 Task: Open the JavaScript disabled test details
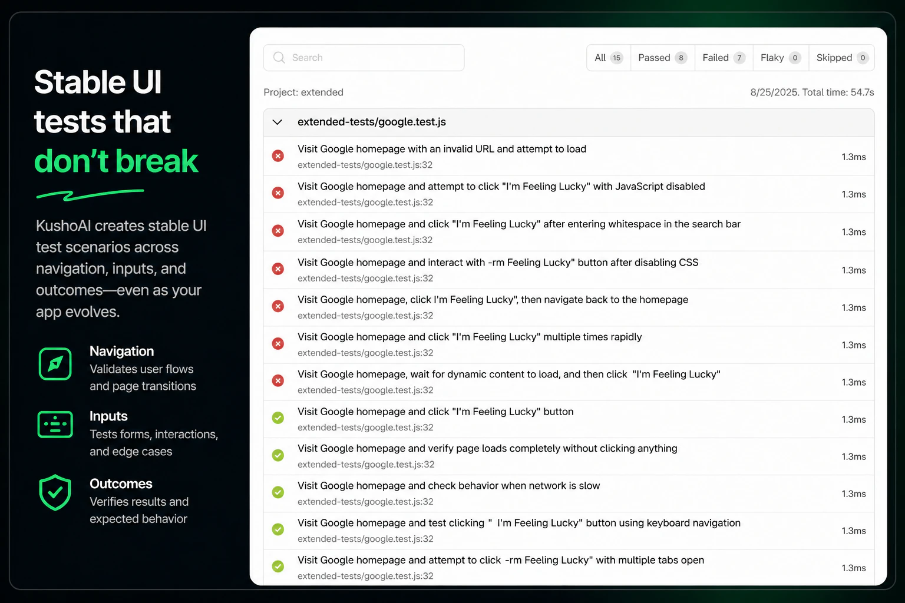[x=501, y=186]
